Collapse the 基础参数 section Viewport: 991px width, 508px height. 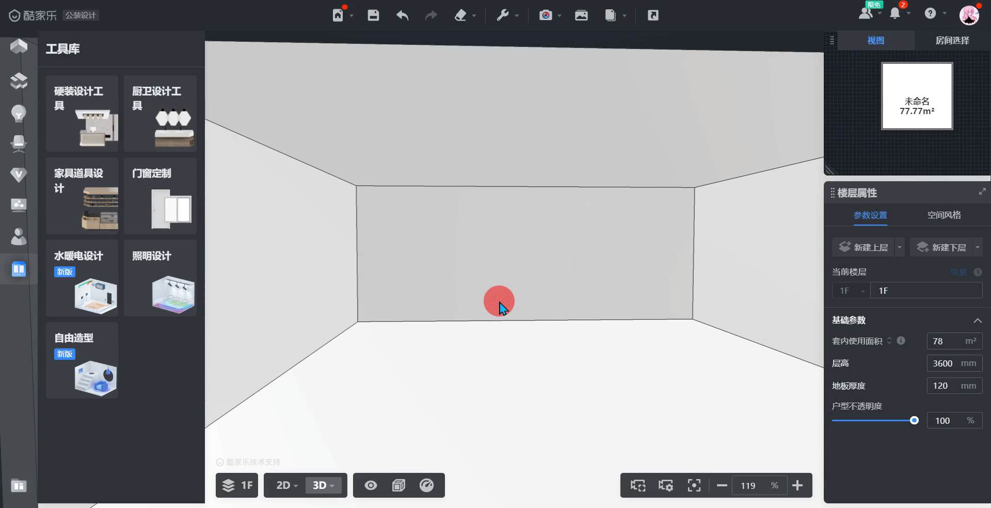(977, 321)
